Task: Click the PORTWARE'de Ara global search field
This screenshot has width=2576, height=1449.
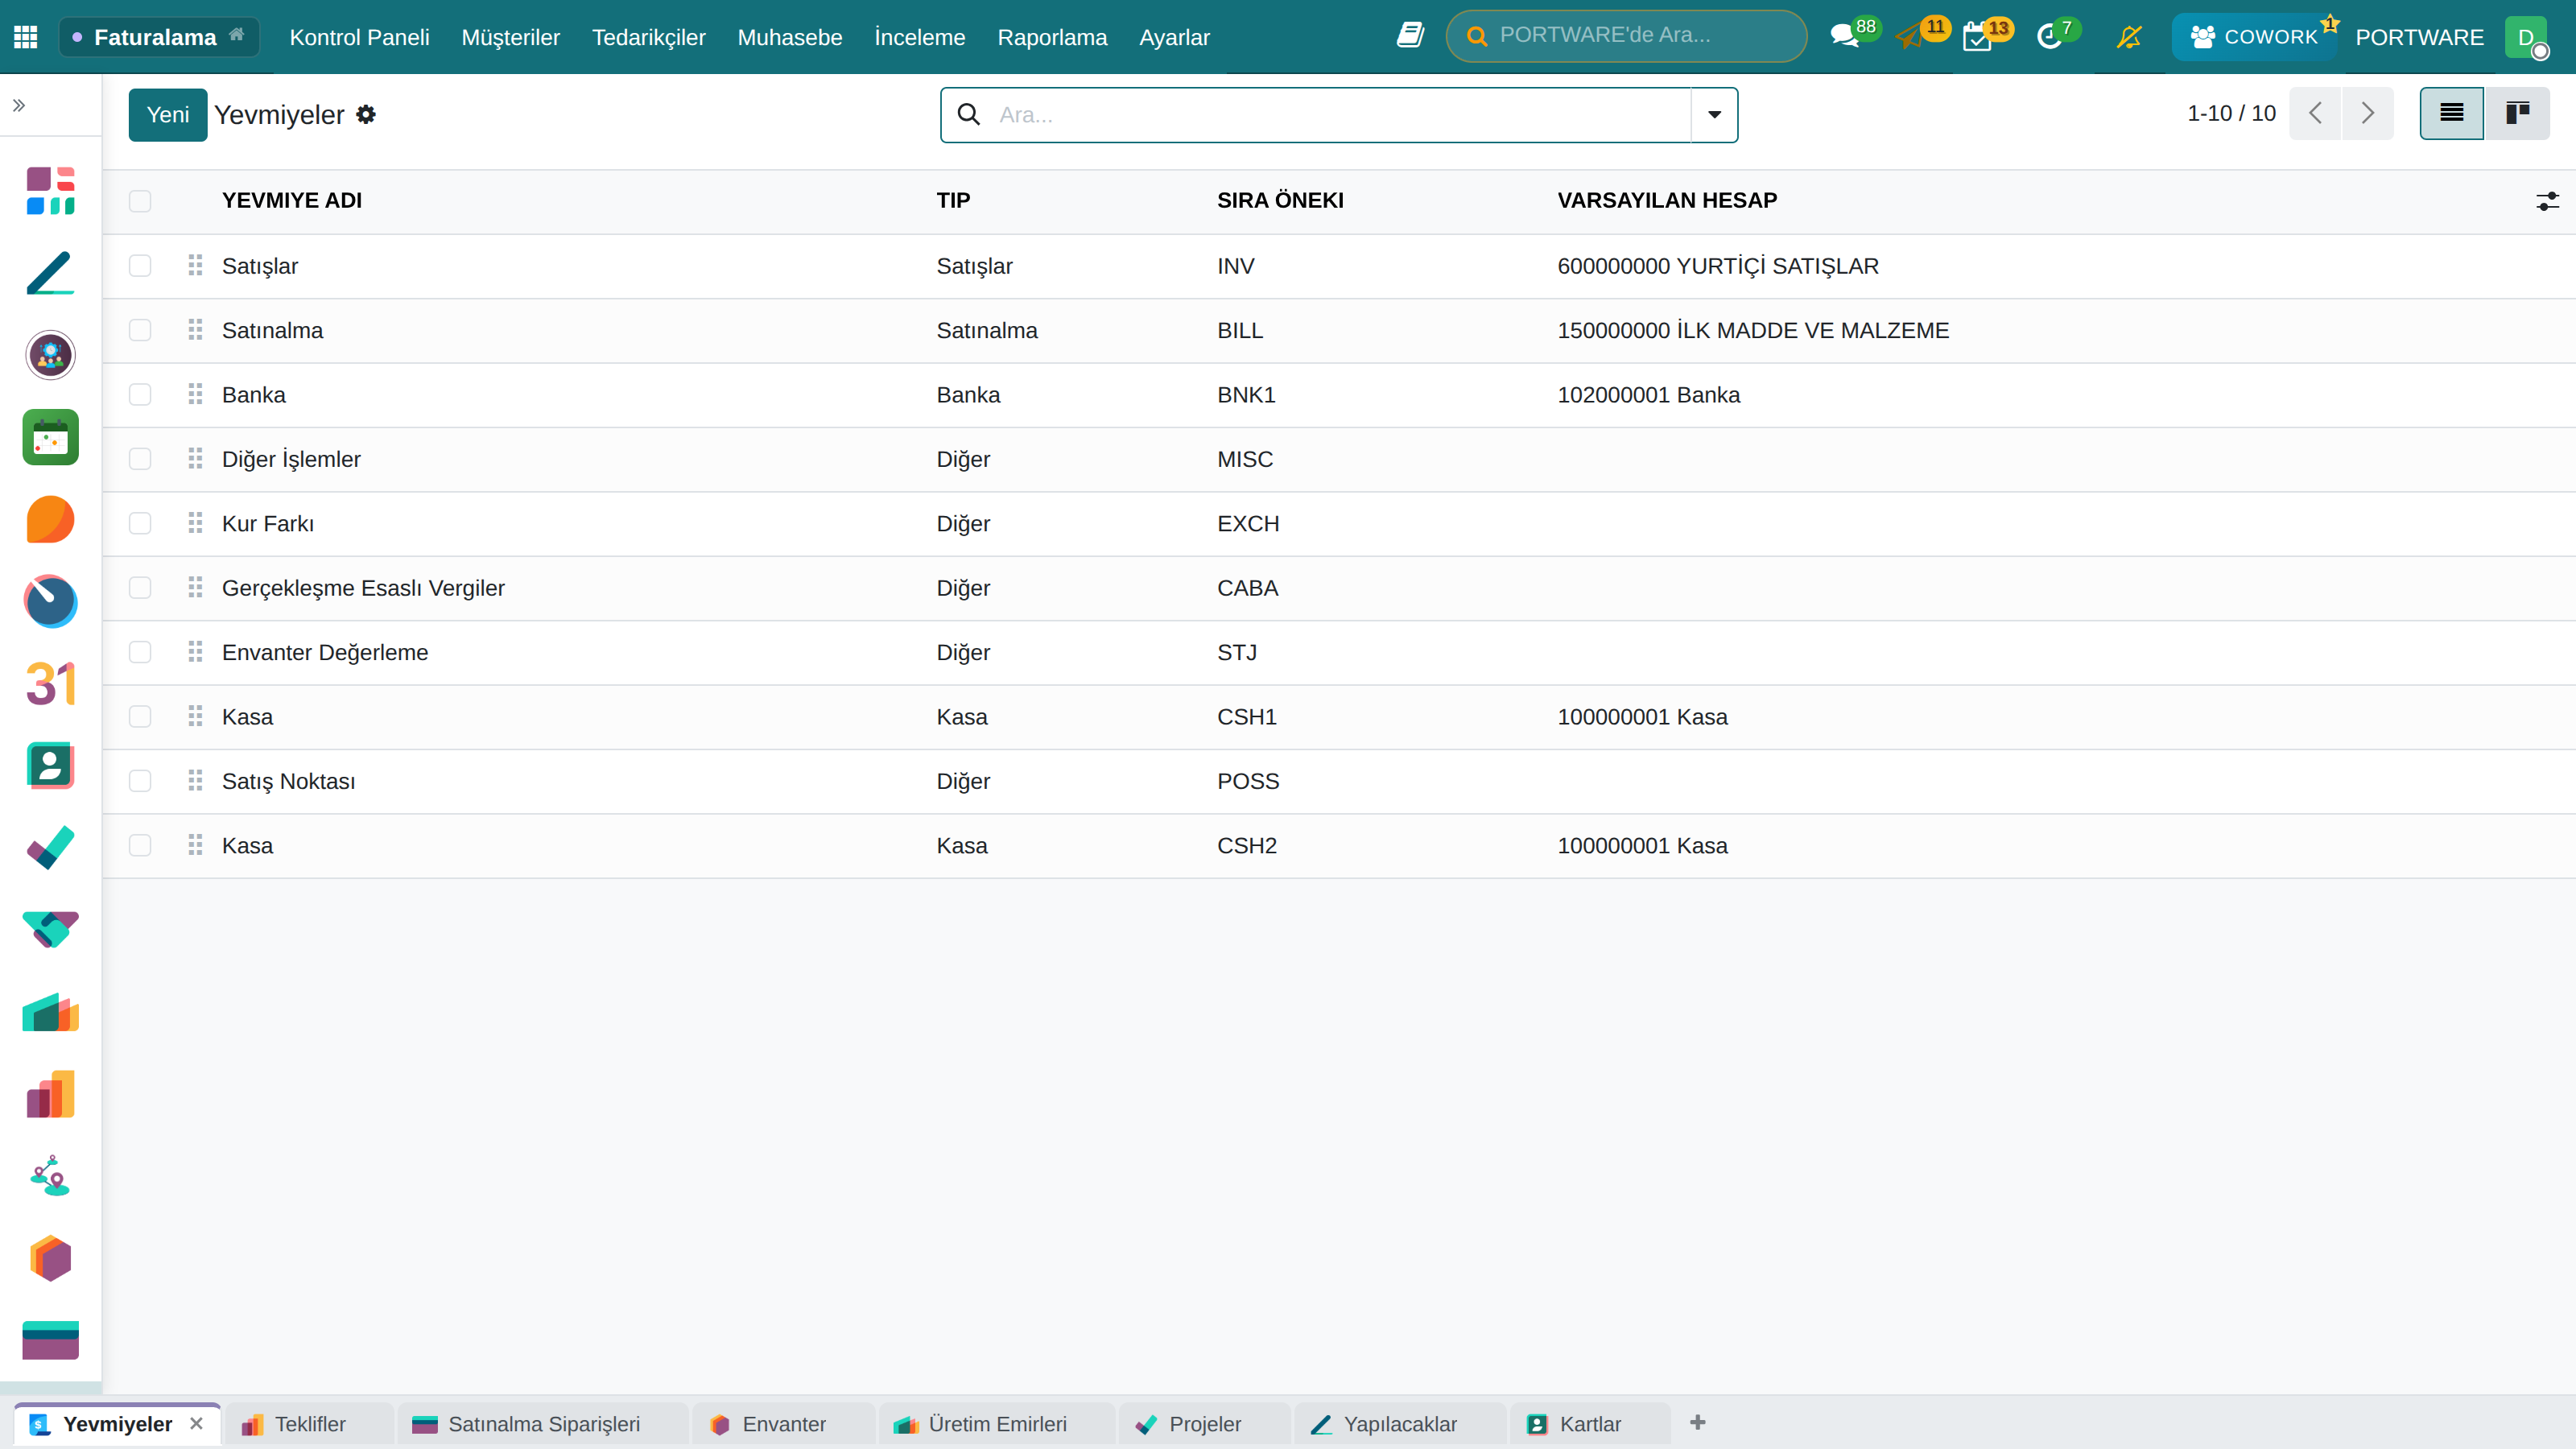Action: (x=1626, y=36)
